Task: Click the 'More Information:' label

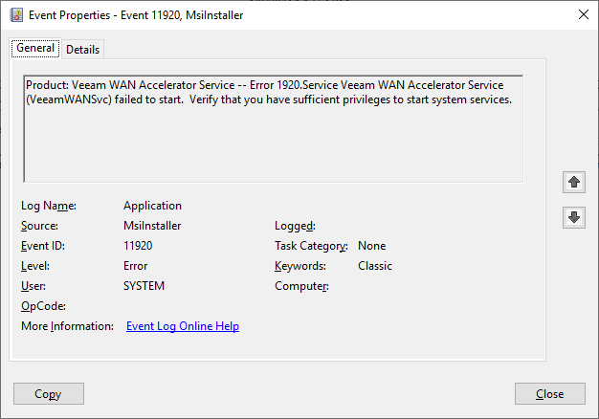Action: (x=67, y=326)
